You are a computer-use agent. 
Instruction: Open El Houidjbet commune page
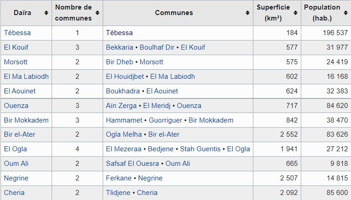click(125, 77)
